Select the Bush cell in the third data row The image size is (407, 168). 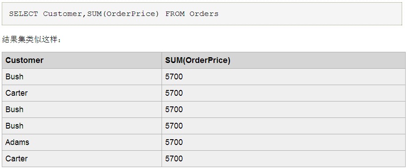[x=82, y=109]
